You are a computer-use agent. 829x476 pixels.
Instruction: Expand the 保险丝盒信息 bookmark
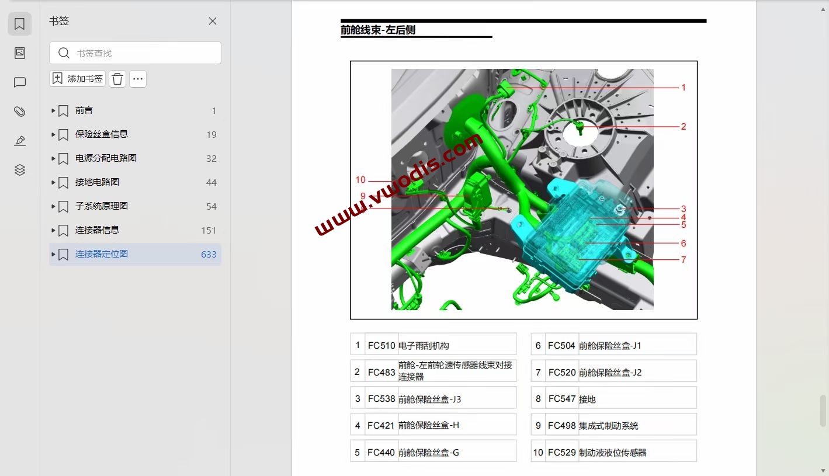[x=53, y=134]
